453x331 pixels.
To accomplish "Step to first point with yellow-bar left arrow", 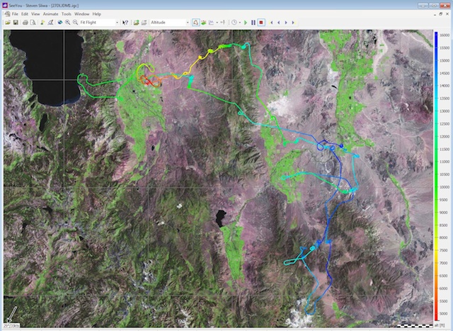I will 270,23.
